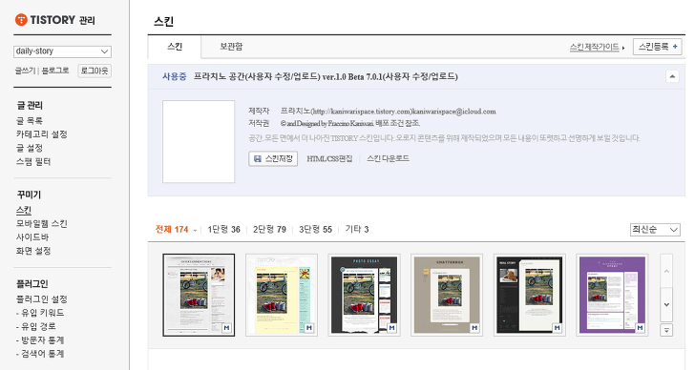Open the 블로그로 link
The height and width of the screenshot is (370, 695).
pos(55,71)
